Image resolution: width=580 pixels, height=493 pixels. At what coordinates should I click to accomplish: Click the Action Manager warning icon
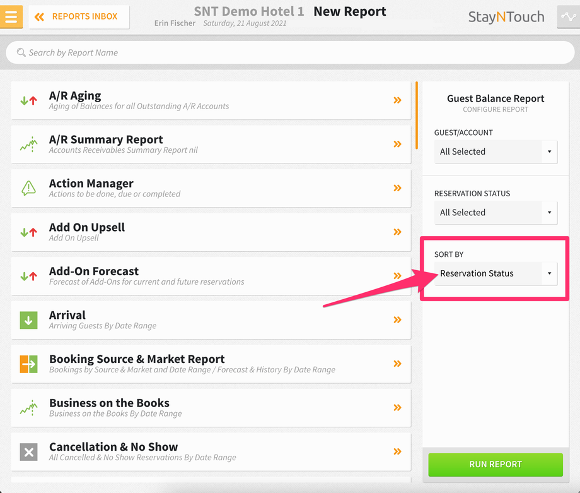[x=28, y=188]
